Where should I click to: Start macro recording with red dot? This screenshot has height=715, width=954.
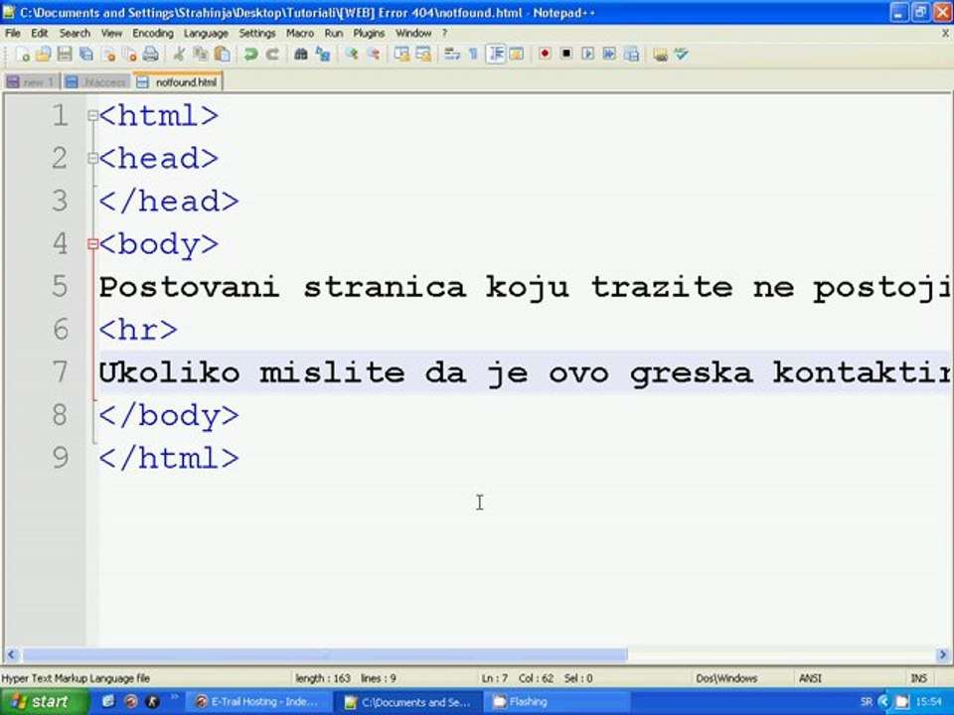(x=545, y=54)
